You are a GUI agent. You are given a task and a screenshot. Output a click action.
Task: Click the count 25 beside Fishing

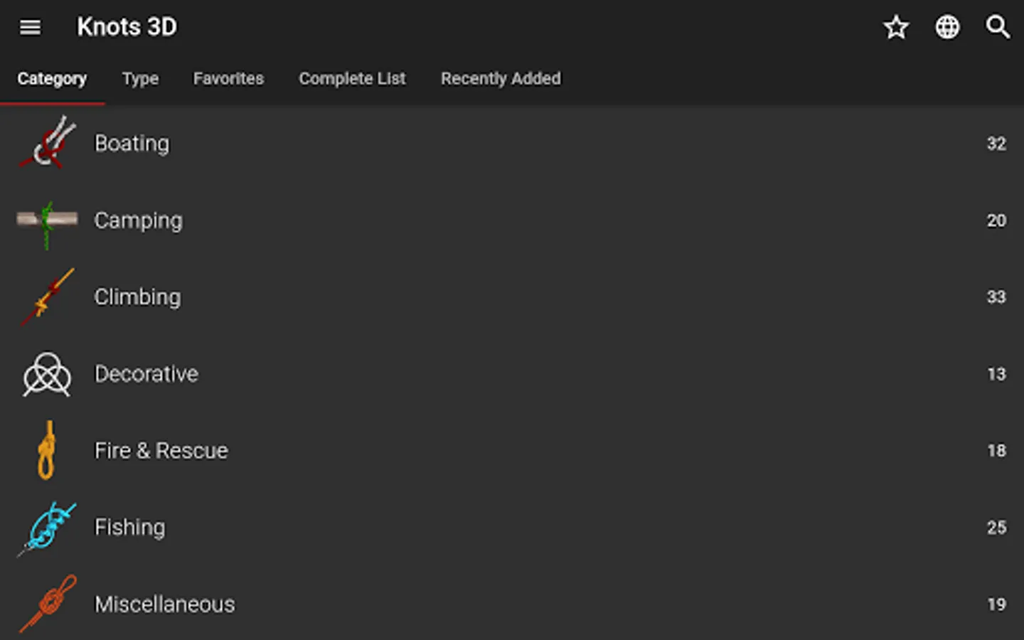[x=996, y=528]
